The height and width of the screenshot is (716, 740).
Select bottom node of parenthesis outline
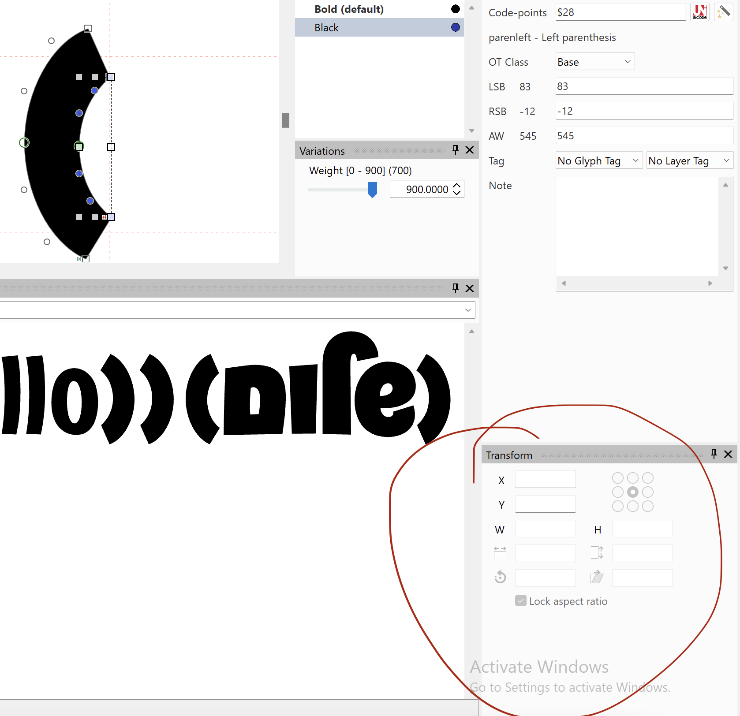(86, 259)
